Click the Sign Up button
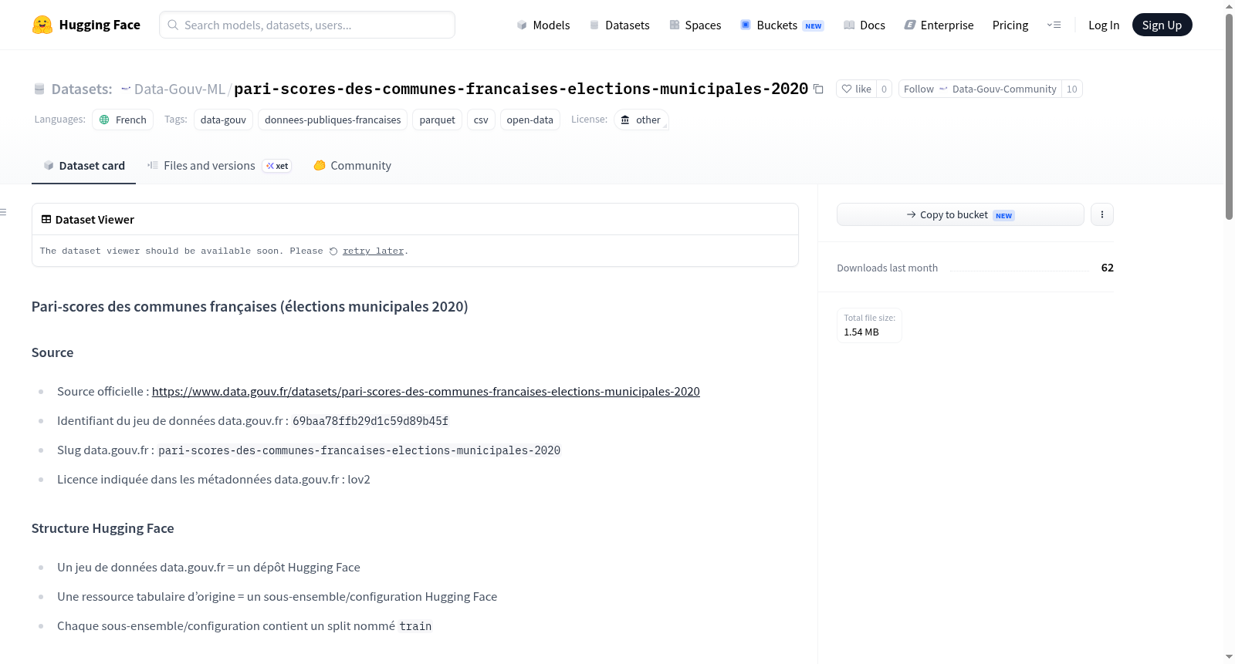 1162,25
